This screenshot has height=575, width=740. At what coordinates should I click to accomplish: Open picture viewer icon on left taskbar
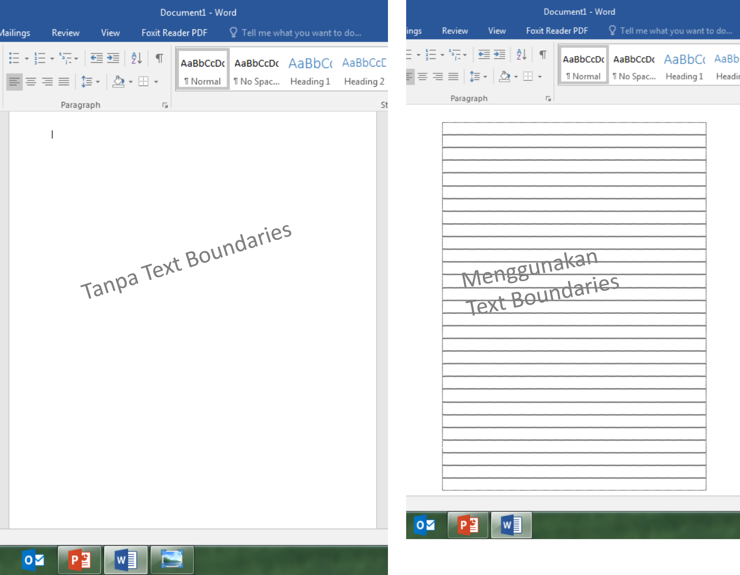[x=172, y=559]
